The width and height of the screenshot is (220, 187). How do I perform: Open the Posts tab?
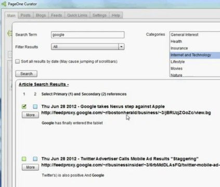tap(25, 15)
